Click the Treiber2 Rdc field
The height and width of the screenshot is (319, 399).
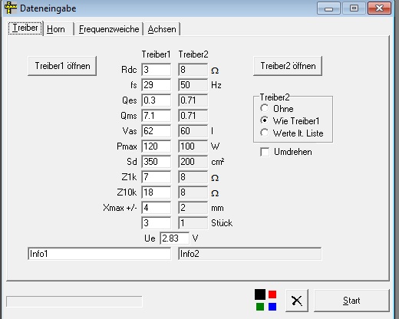[193, 70]
